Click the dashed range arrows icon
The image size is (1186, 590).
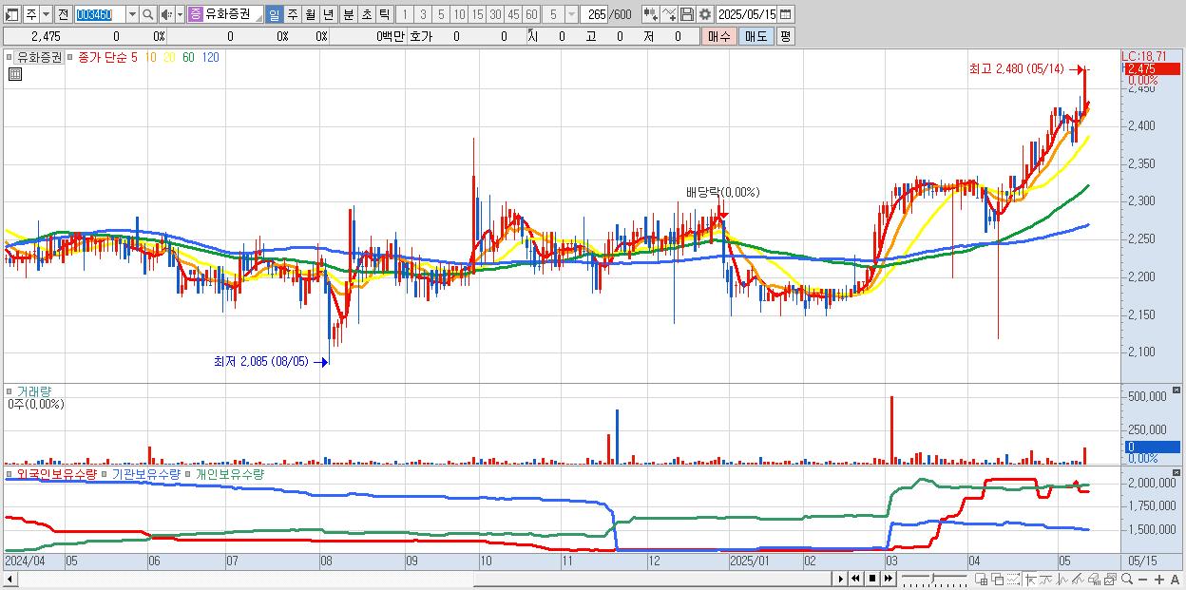point(1013,579)
